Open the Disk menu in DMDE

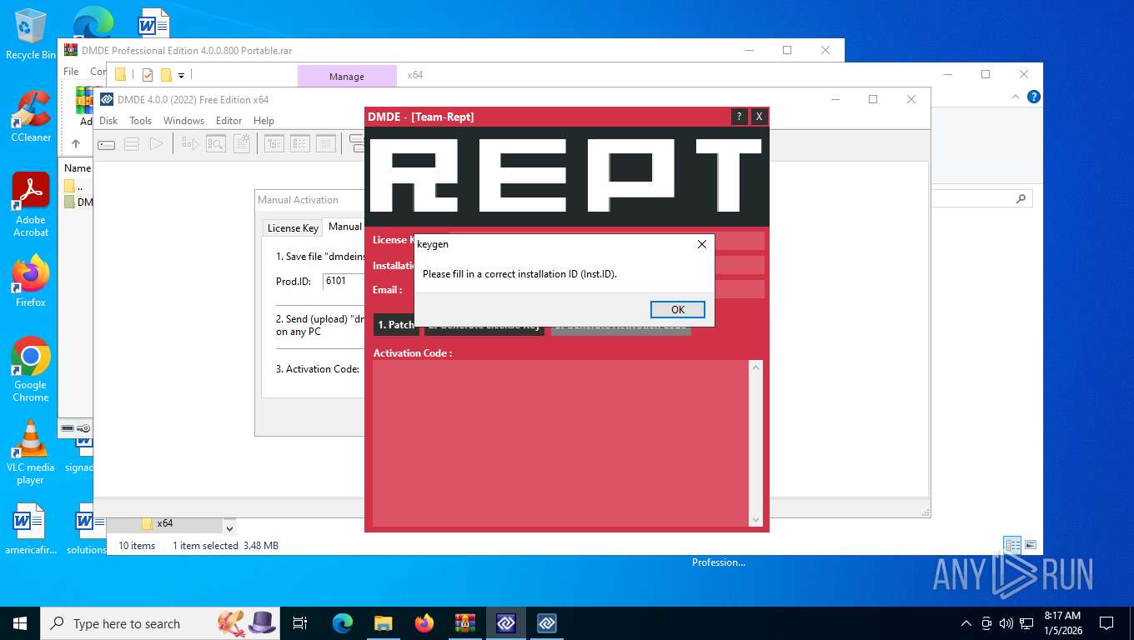pos(108,121)
